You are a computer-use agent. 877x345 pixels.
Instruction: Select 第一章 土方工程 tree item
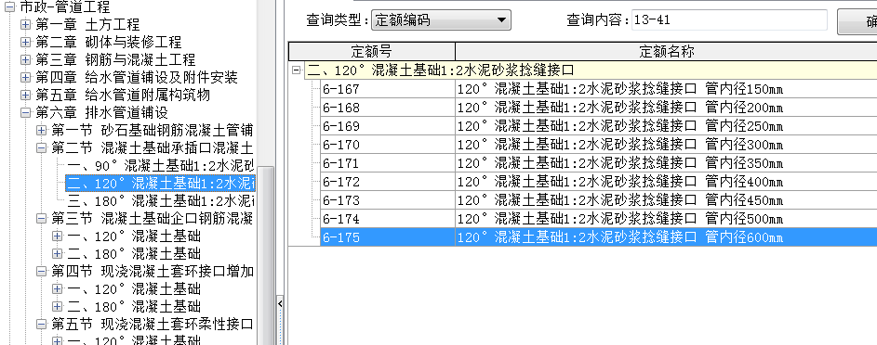[87, 24]
